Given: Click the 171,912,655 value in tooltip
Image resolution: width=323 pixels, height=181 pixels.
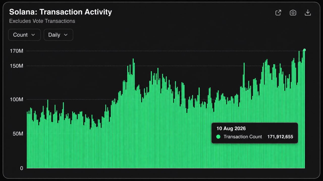Looking at the screenshot, I should pos(280,137).
